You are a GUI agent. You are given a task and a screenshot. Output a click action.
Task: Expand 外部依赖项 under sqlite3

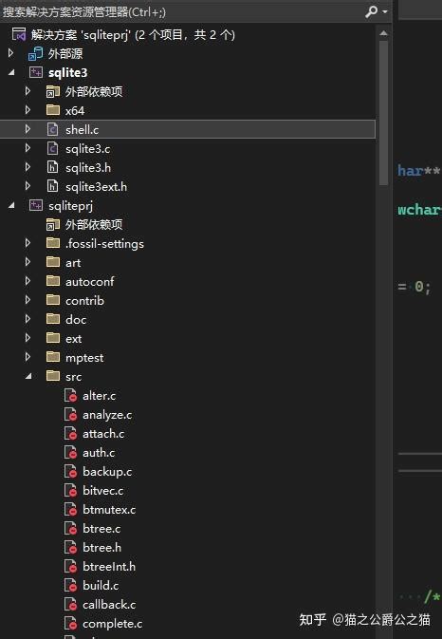pos(28,91)
